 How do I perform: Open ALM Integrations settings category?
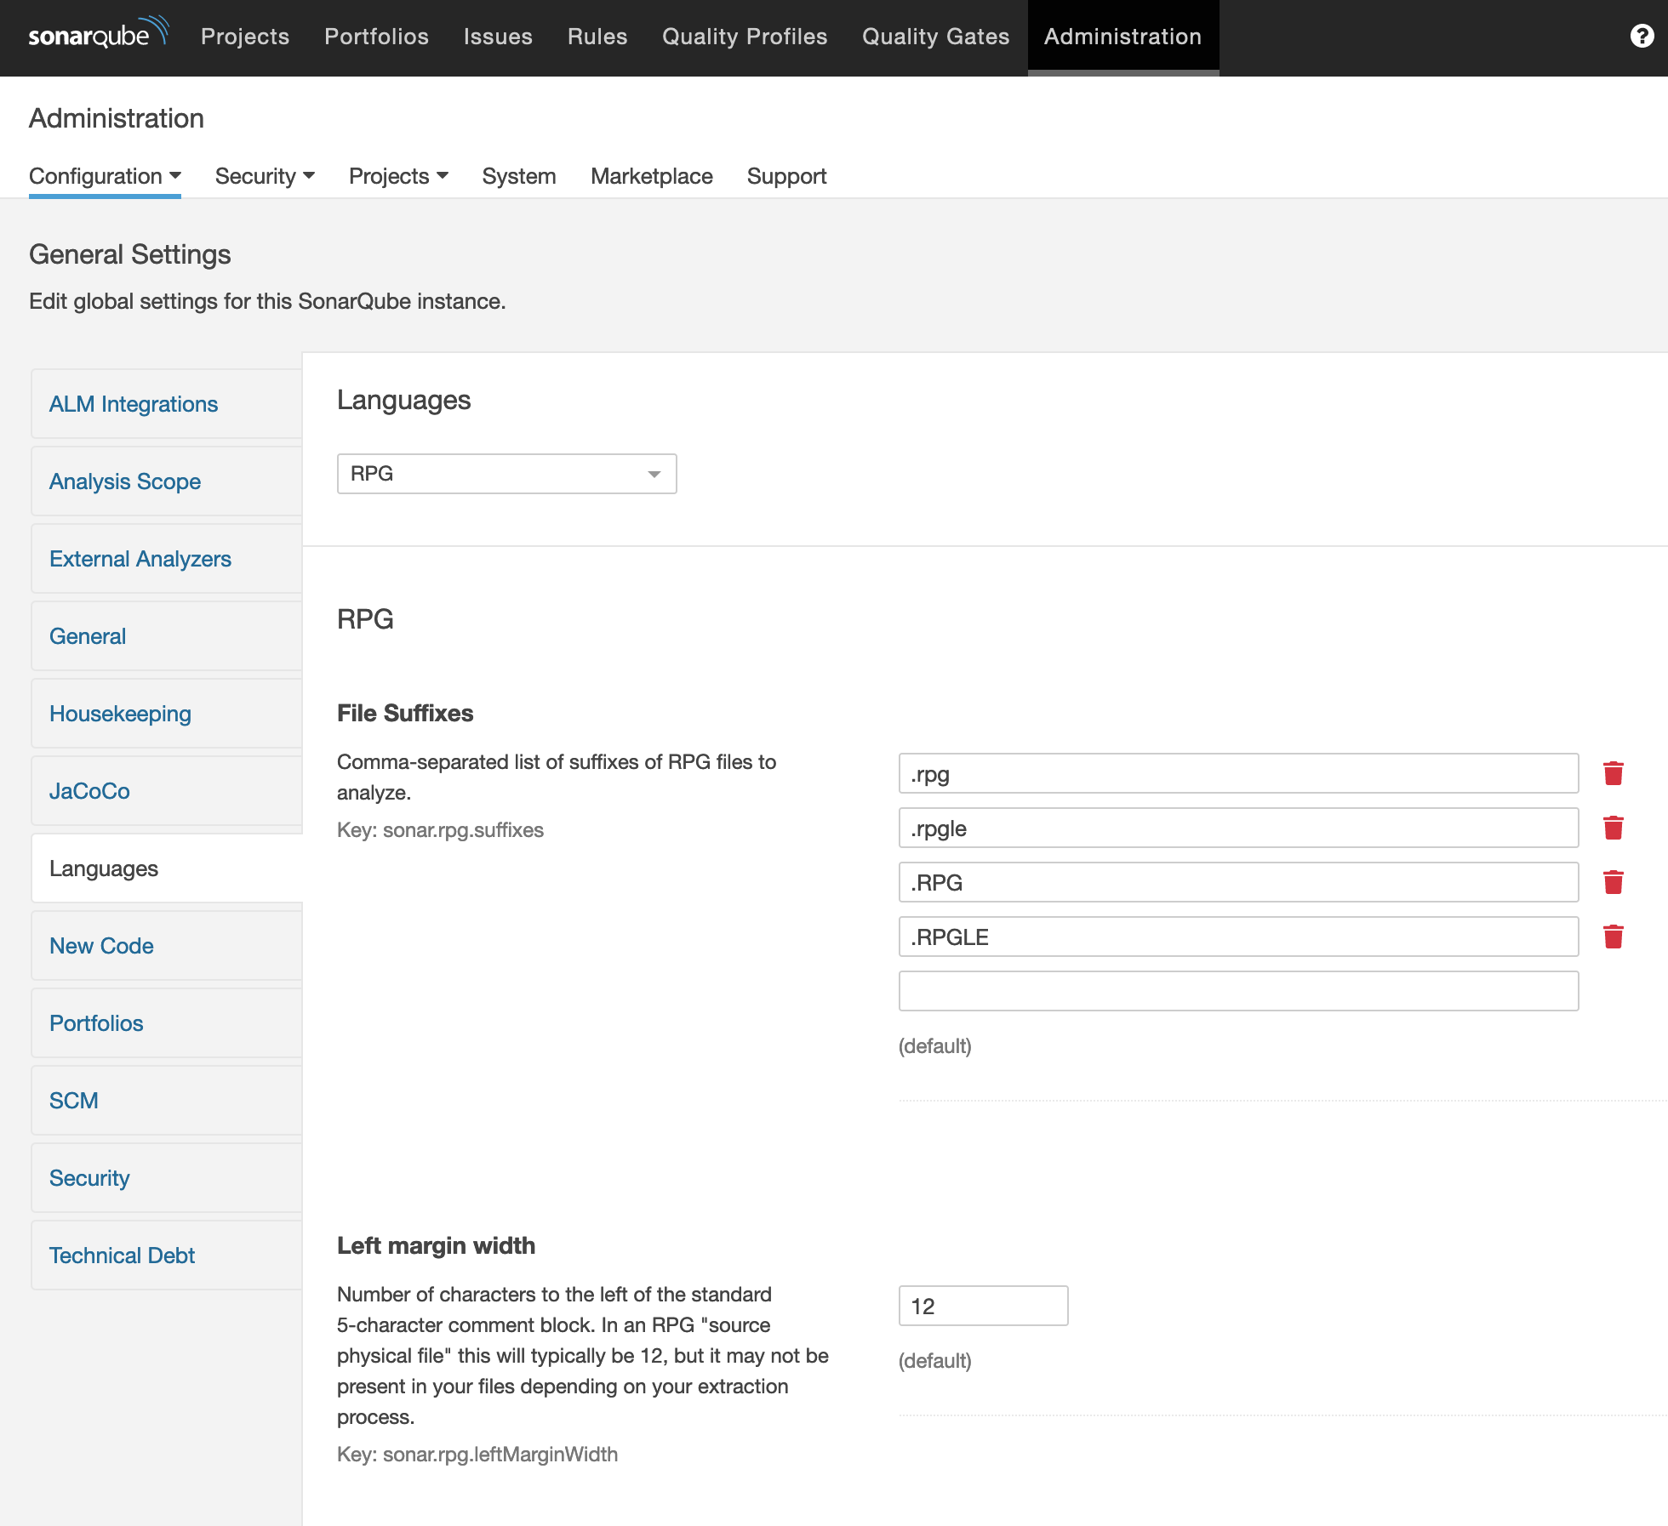134,404
